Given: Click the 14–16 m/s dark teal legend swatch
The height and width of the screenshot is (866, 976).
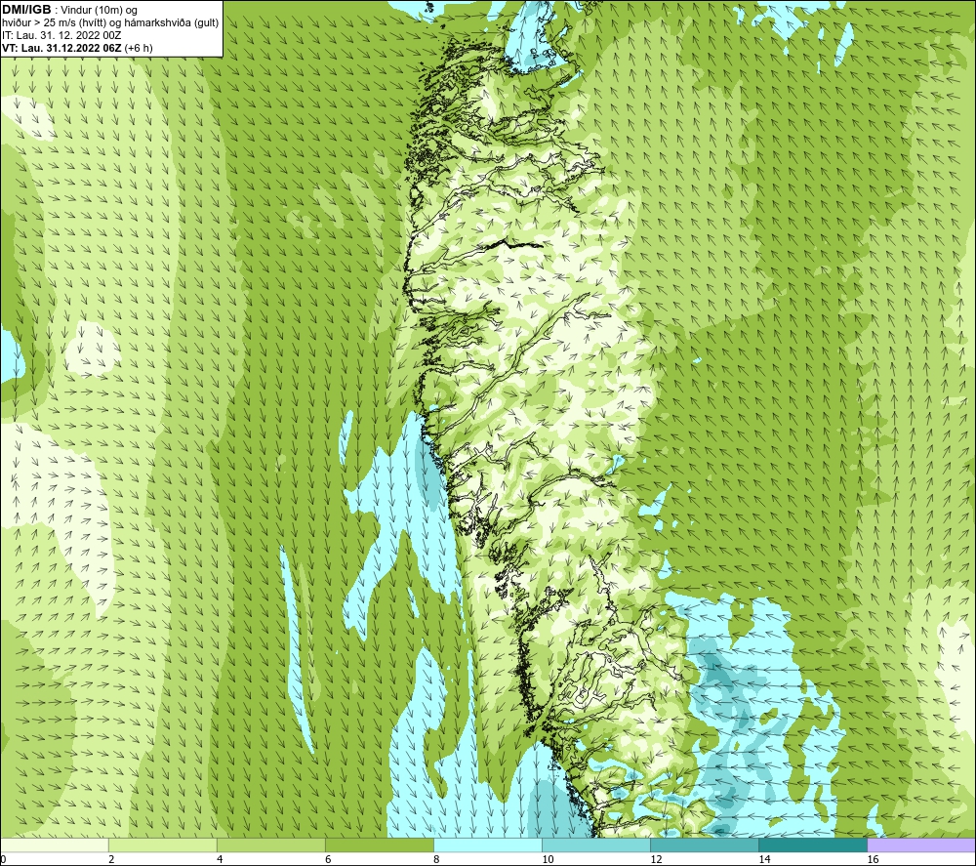Looking at the screenshot, I should [x=813, y=845].
